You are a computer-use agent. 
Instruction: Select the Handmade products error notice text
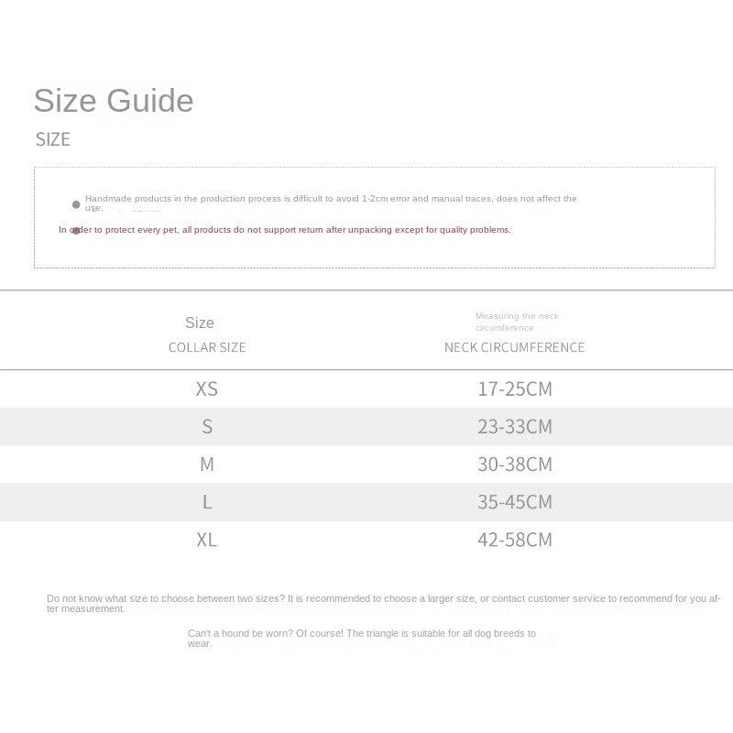click(x=331, y=202)
